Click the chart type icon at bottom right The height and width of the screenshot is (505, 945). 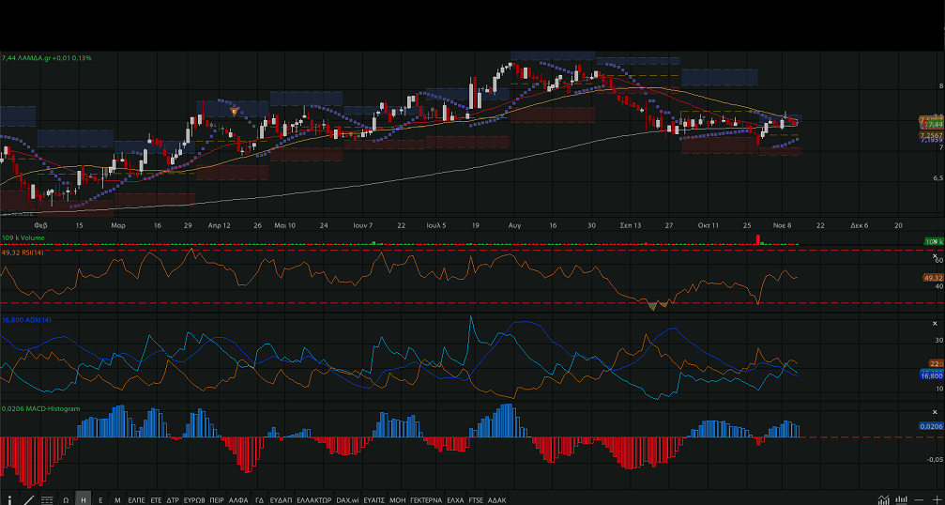pyautogui.click(x=883, y=499)
